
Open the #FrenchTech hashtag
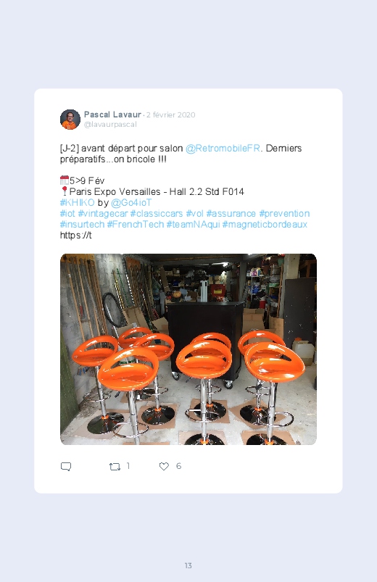point(135,224)
